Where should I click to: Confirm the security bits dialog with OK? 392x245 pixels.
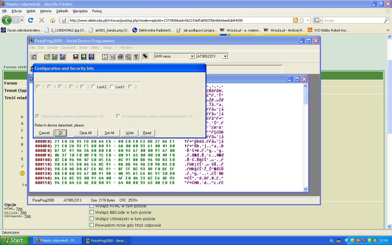tap(61, 133)
